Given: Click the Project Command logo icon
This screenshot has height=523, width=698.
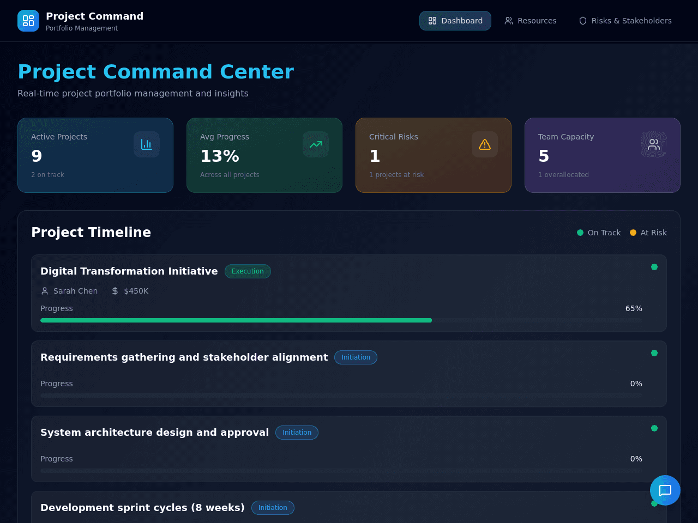Looking at the screenshot, I should 28,21.
